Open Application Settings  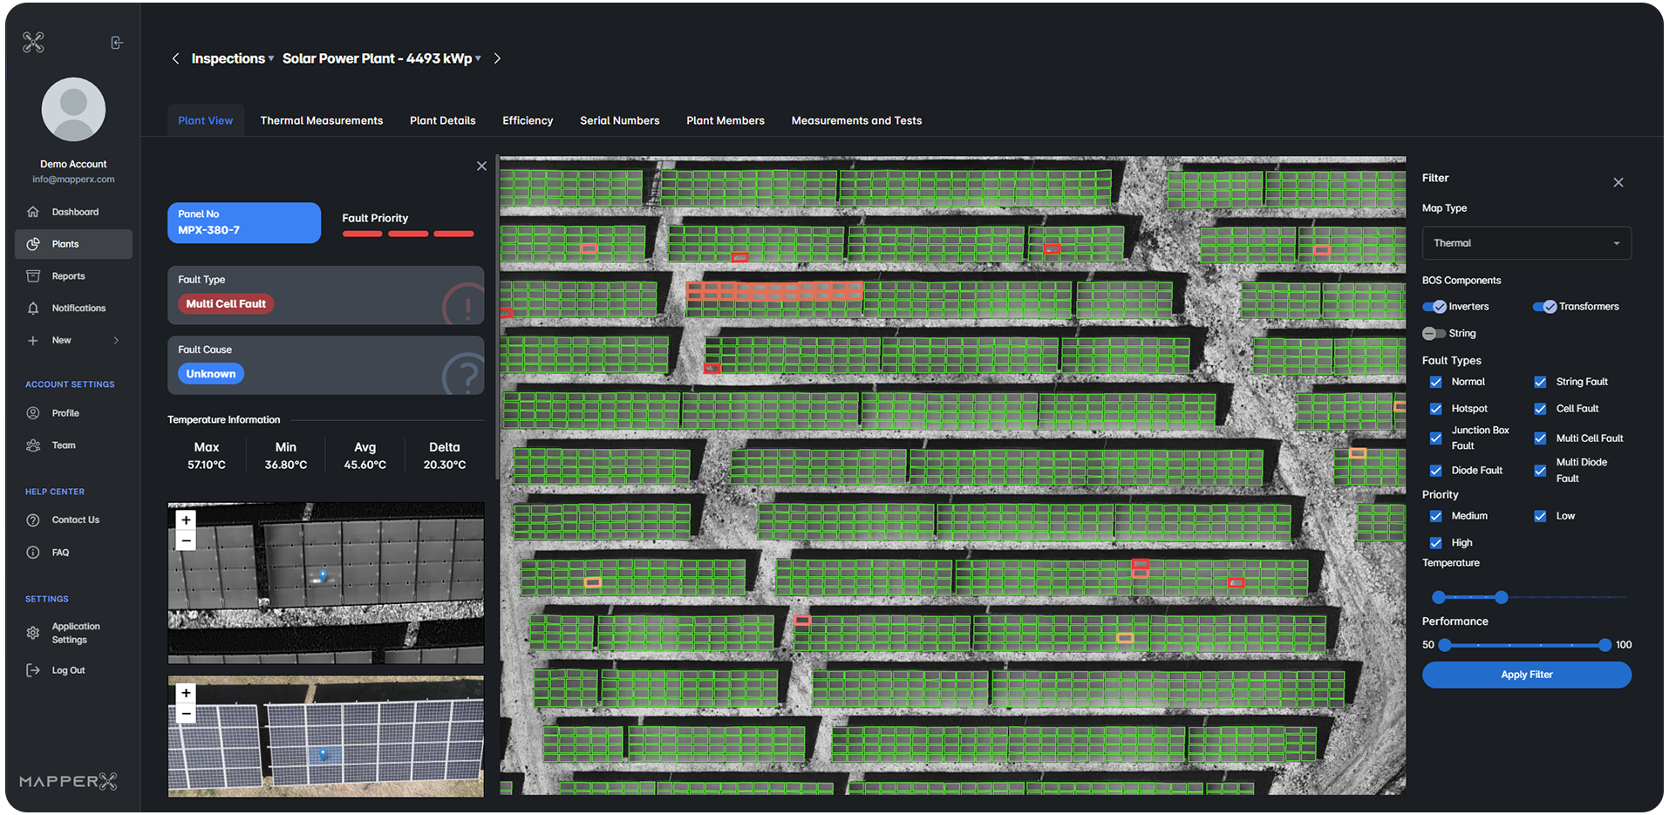click(73, 633)
